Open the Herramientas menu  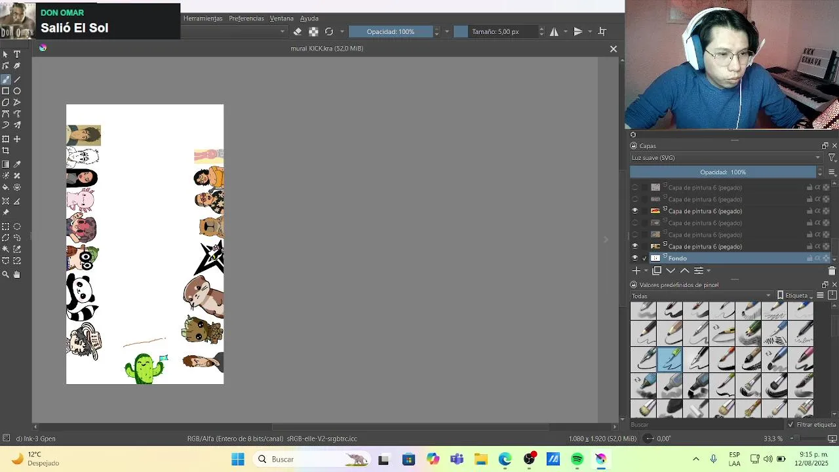pos(203,18)
